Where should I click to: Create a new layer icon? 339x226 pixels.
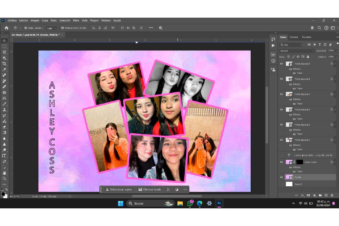(326, 195)
